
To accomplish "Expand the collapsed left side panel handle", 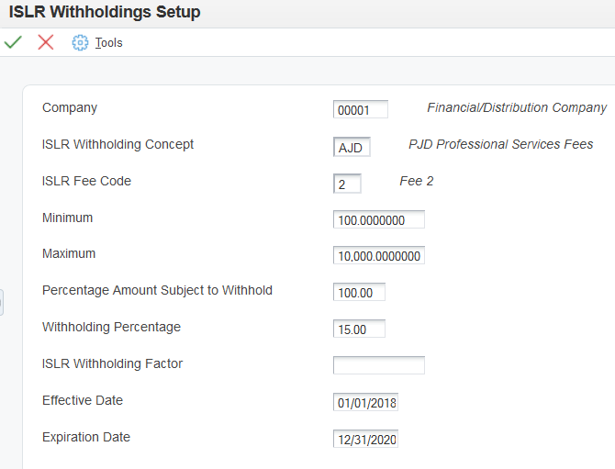I will point(1,302).
